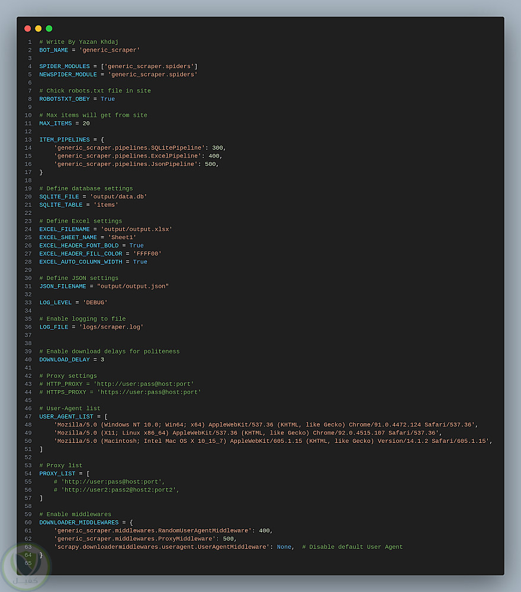521x592 pixels.
Task: Click the EXCEL_FILENAME variable
Action: (65, 230)
